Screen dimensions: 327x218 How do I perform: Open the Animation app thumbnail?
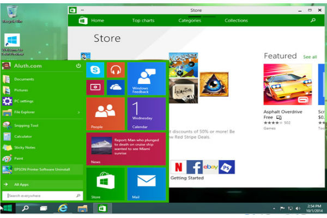(x=183, y=91)
